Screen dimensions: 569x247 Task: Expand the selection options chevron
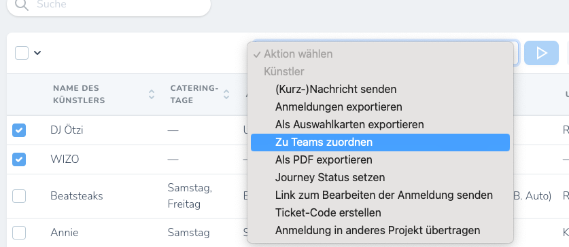pos(37,53)
